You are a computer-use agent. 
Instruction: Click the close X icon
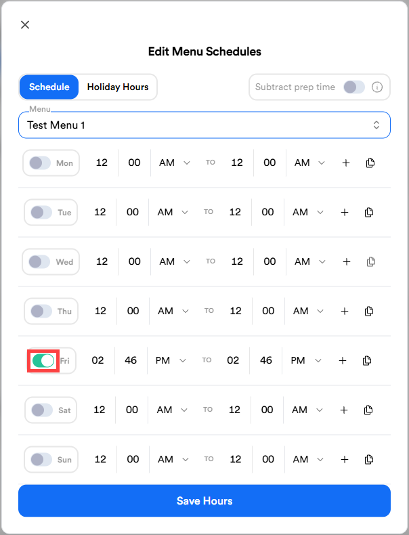[25, 25]
